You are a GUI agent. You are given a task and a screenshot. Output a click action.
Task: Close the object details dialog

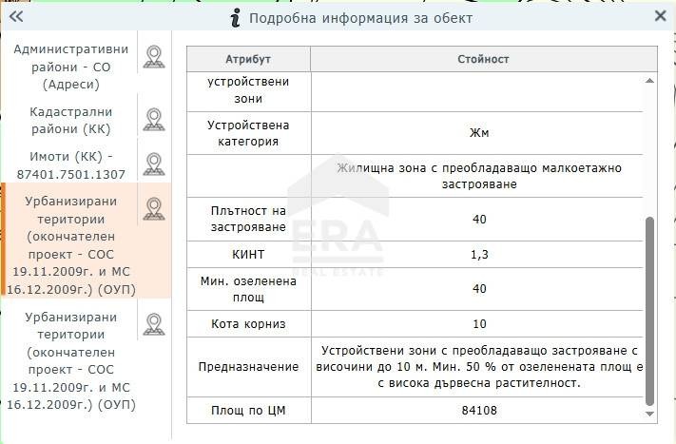[x=660, y=16]
